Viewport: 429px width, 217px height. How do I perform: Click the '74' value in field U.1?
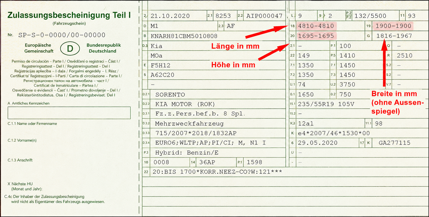(x=302, y=85)
